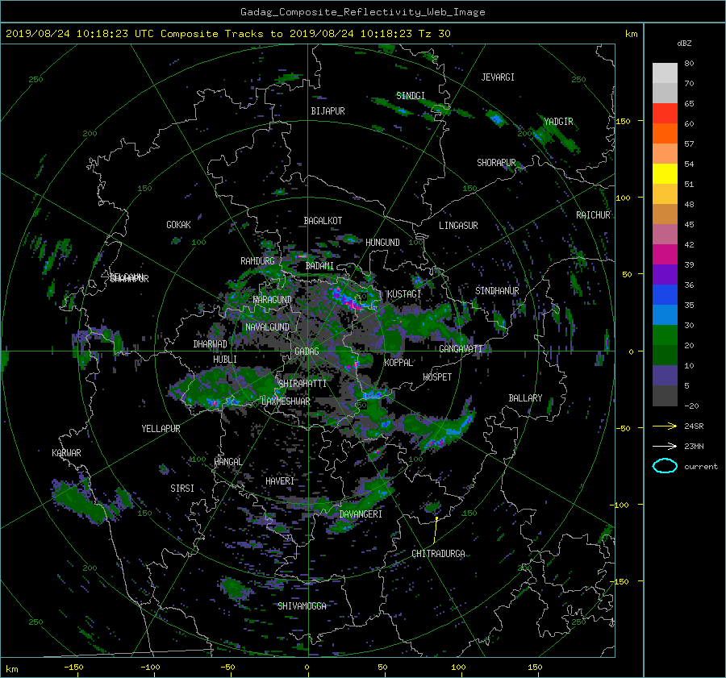Click the GANGAVATI city label

click(461, 349)
